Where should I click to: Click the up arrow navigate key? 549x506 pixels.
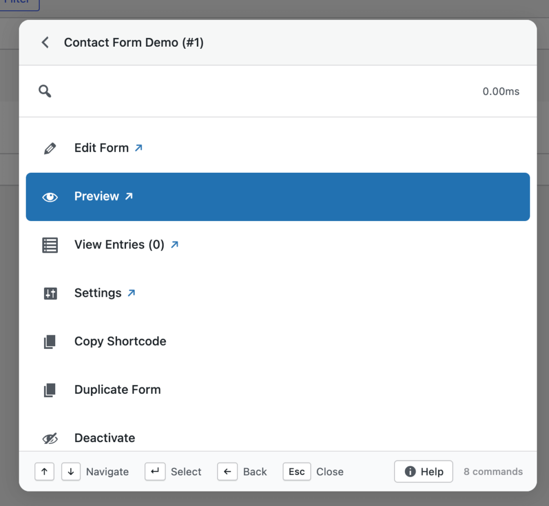44,472
